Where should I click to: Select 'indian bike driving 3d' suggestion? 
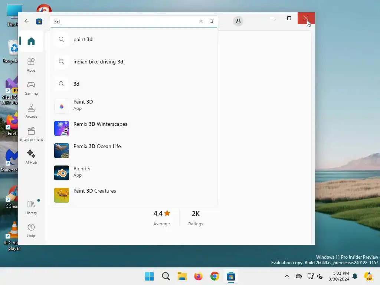tap(134, 62)
